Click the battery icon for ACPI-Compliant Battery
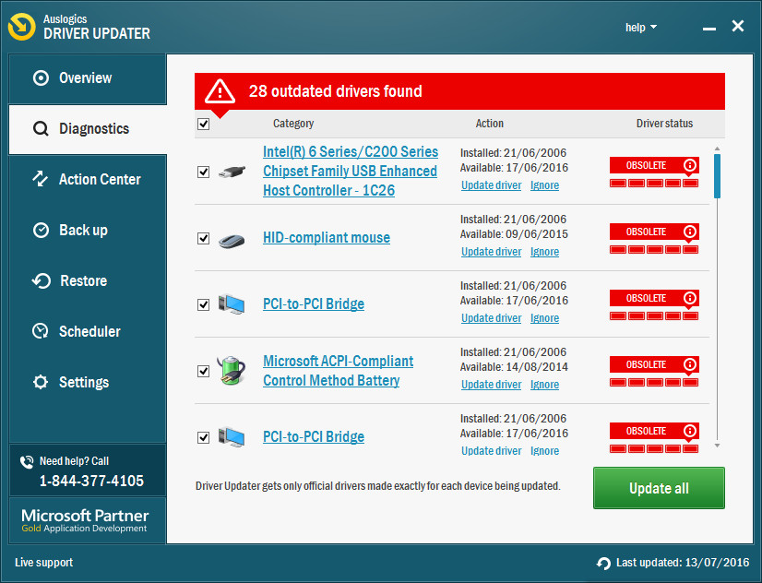 231,370
